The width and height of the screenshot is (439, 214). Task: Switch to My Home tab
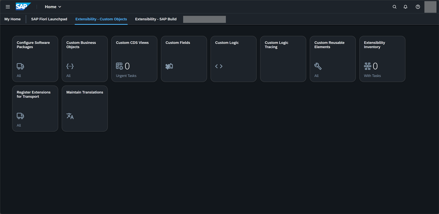point(13,19)
